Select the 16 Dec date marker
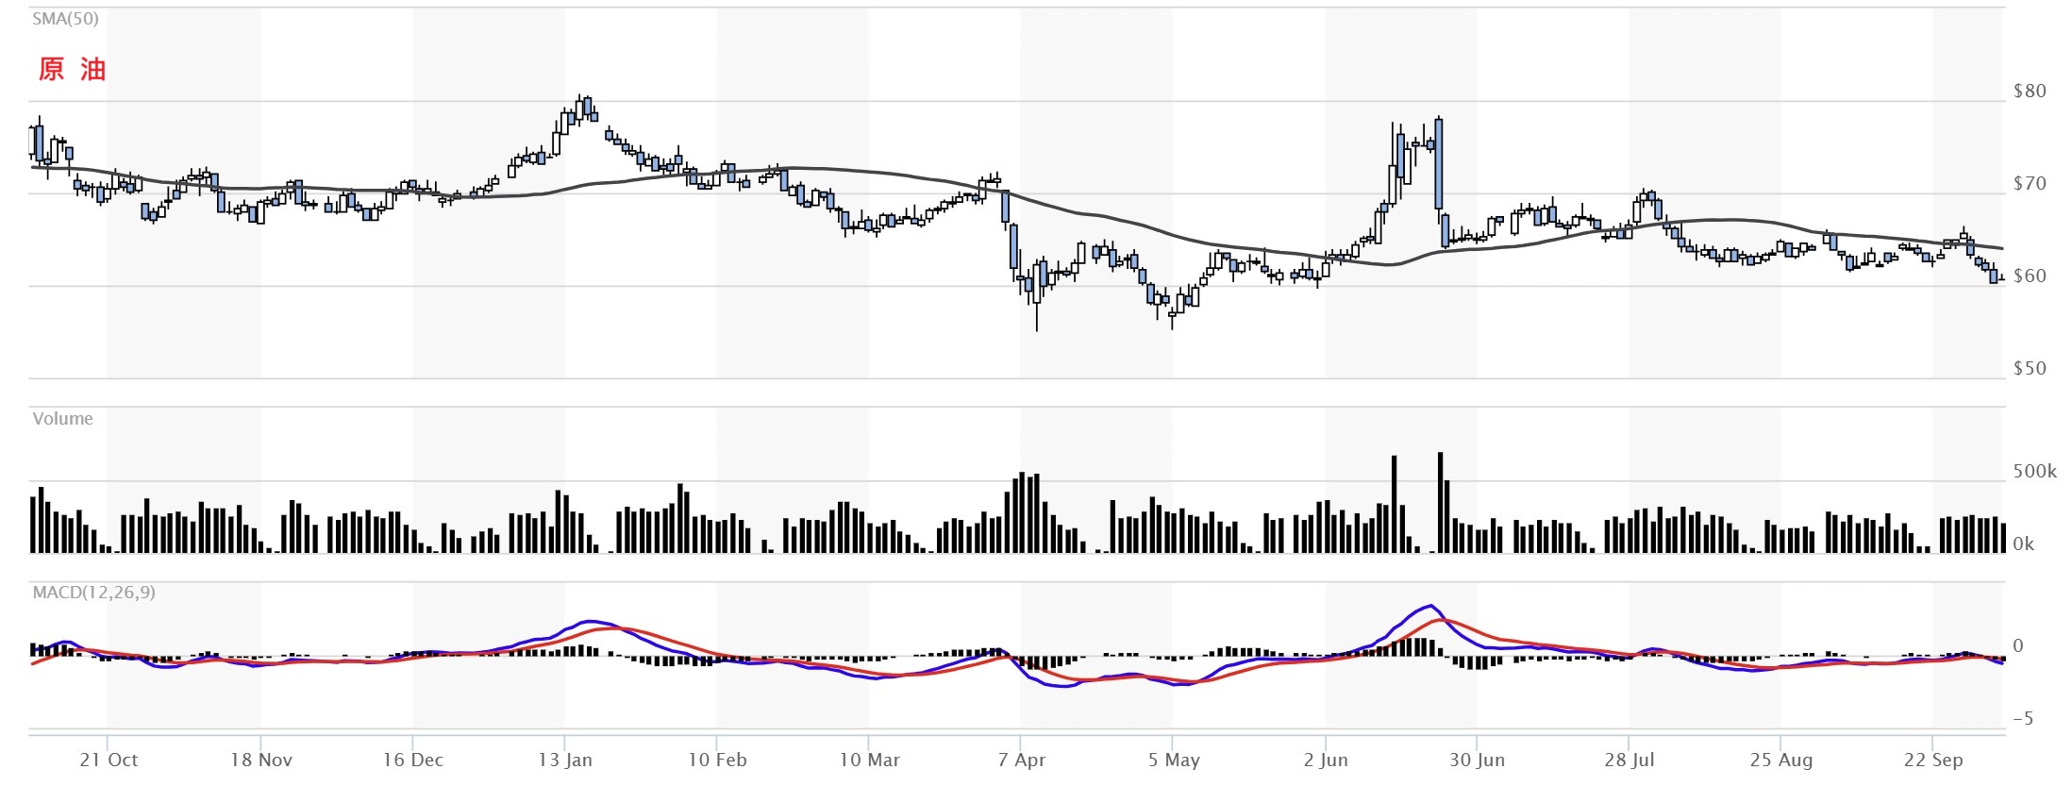 [412, 760]
